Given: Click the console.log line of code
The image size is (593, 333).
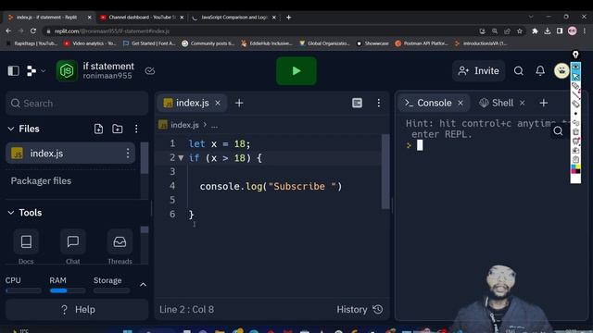Looking at the screenshot, I should click(271, 186).
